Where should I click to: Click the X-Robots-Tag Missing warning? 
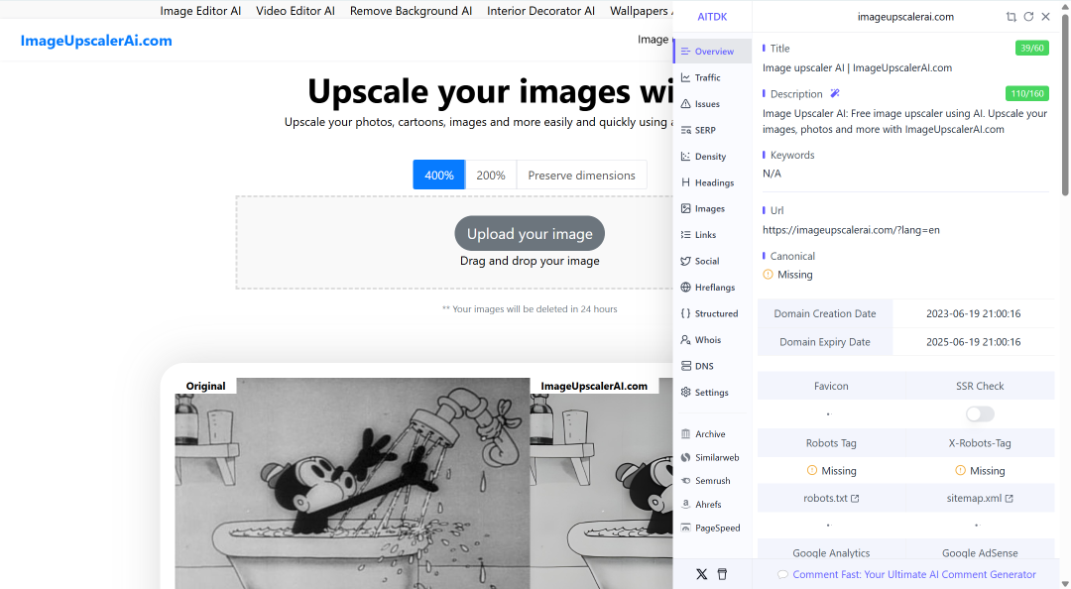point(980,471)
